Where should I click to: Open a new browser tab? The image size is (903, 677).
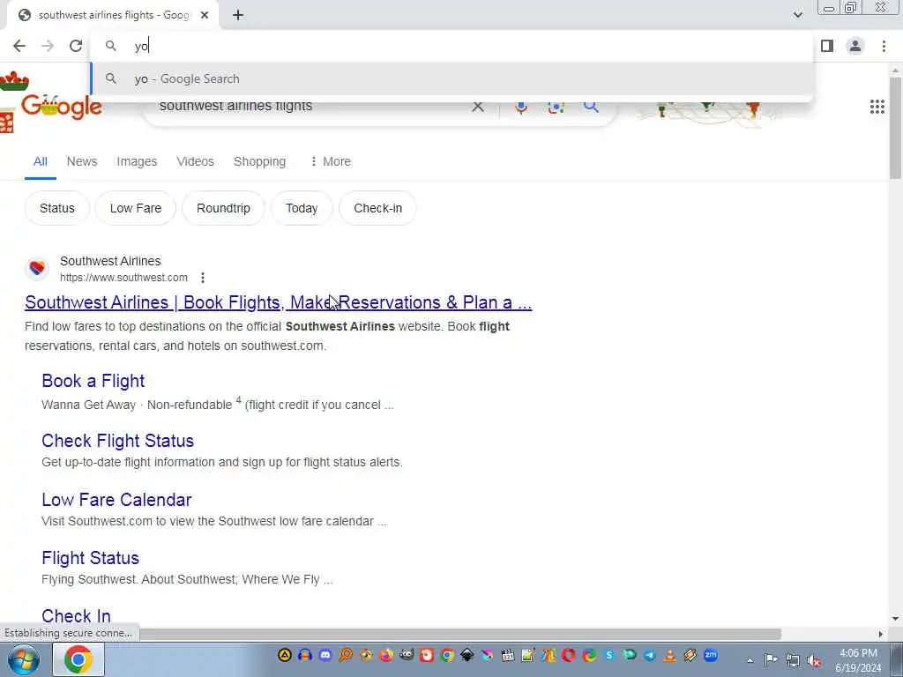(238, 15)
